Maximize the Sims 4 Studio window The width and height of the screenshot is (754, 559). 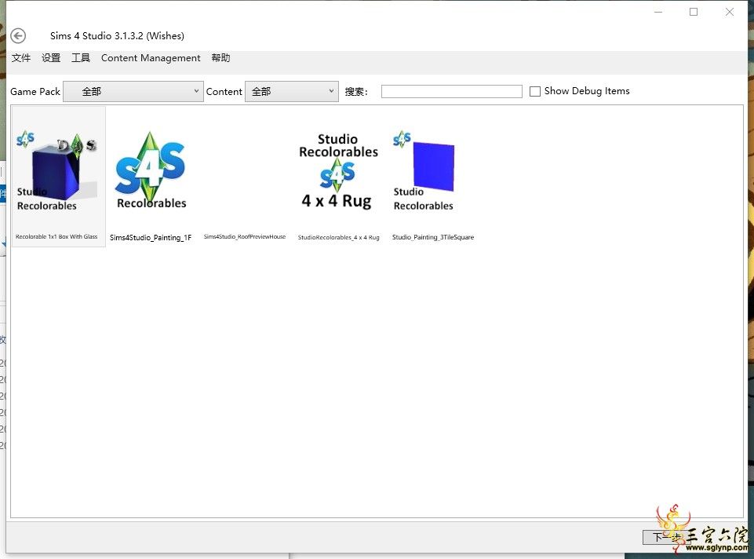click(x=694, y=12)
